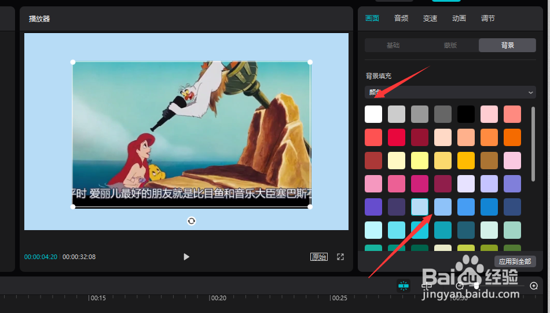
Task: Click the 00:25 mark on timeline ruler
Action: [x=339, y=298]
